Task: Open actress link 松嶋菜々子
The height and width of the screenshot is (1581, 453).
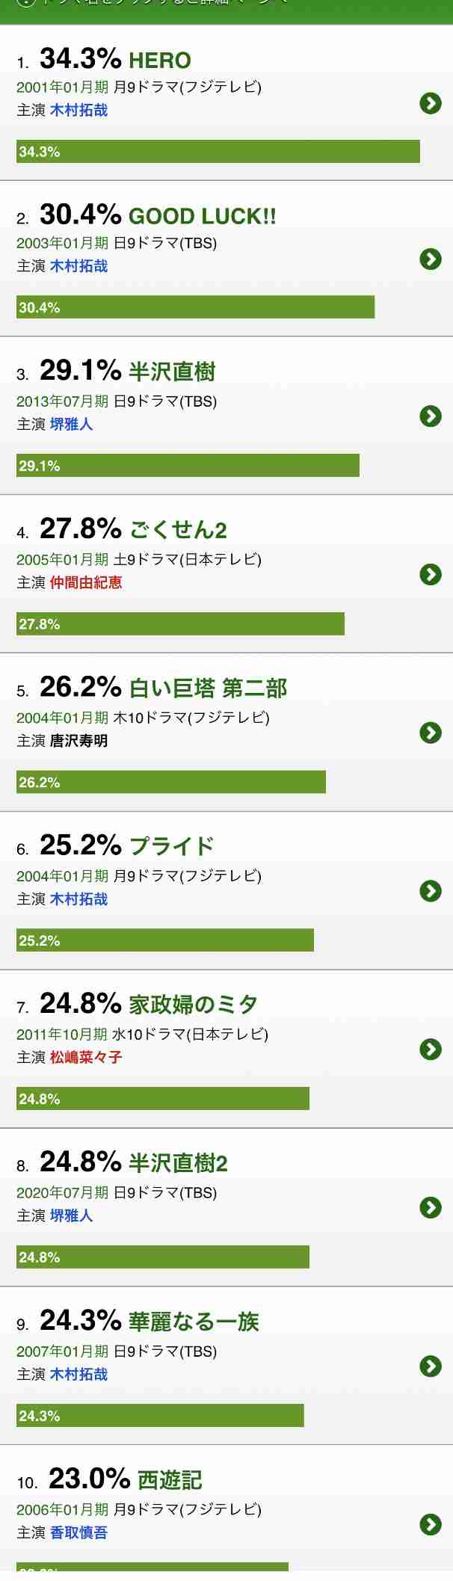Action: point(86,1058)
